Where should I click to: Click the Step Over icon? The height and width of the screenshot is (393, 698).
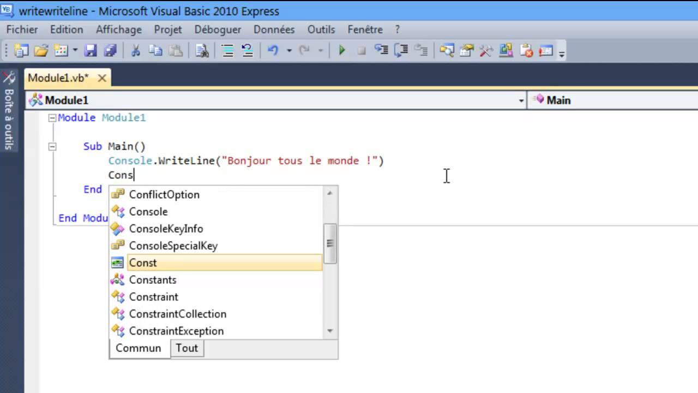401,51
